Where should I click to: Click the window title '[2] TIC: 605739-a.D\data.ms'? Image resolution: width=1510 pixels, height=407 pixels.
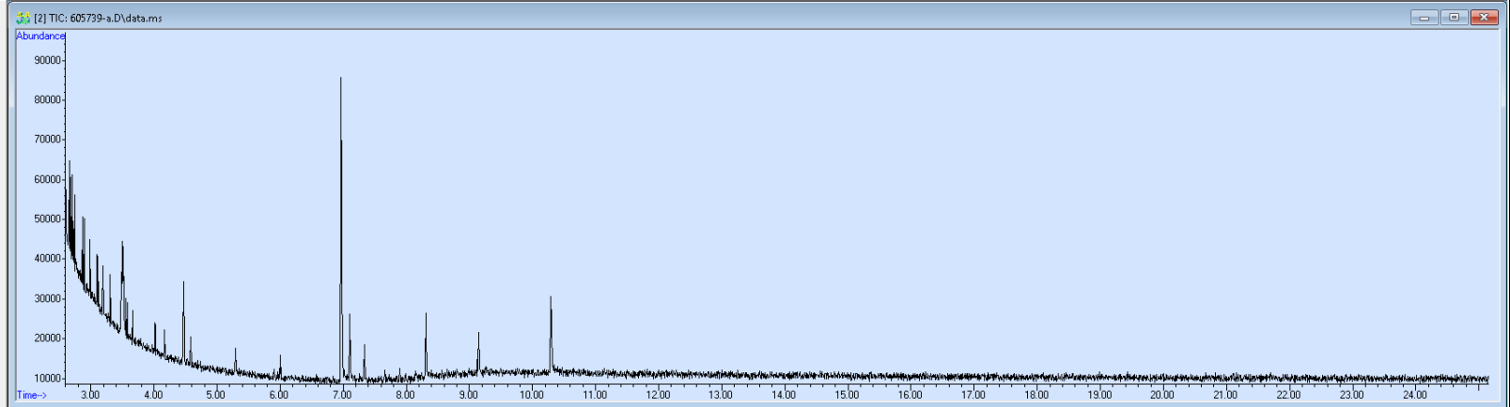click(x=99, y=18)
